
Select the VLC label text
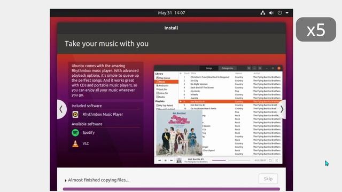tap(85, 143)
